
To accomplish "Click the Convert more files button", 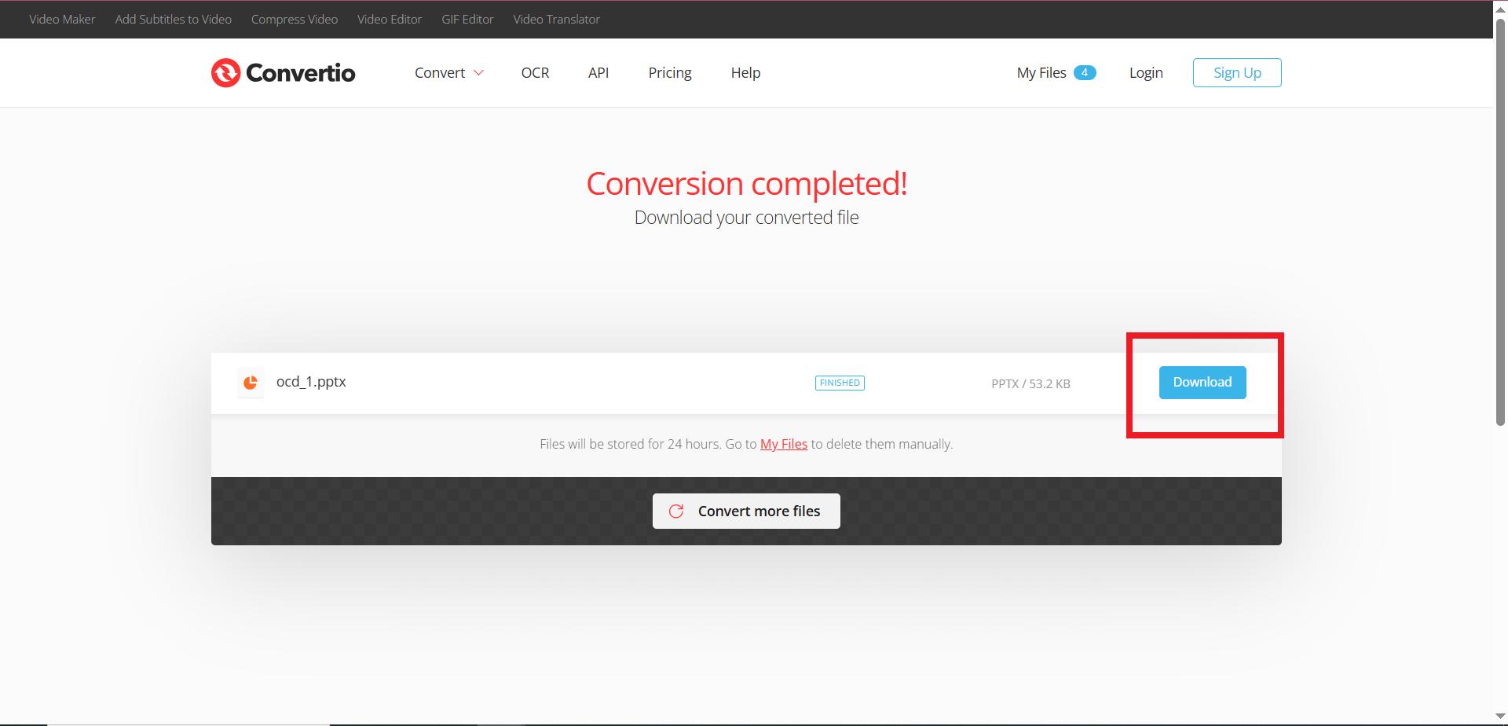I will click(746, 511).
